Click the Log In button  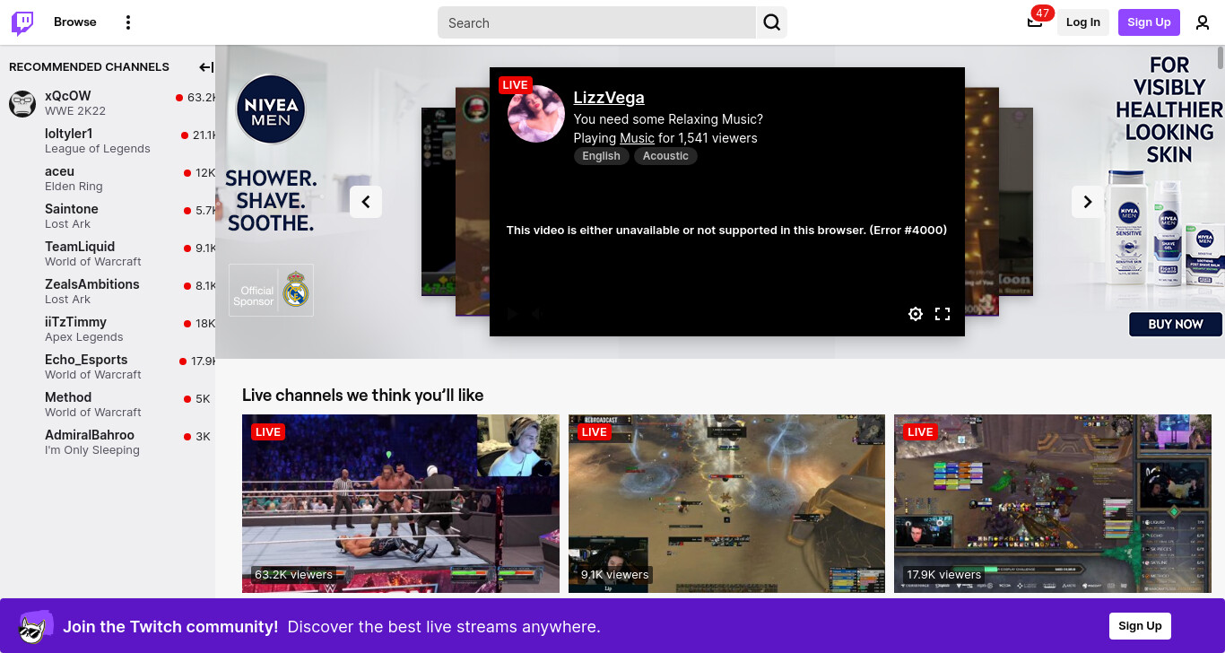1083,22
